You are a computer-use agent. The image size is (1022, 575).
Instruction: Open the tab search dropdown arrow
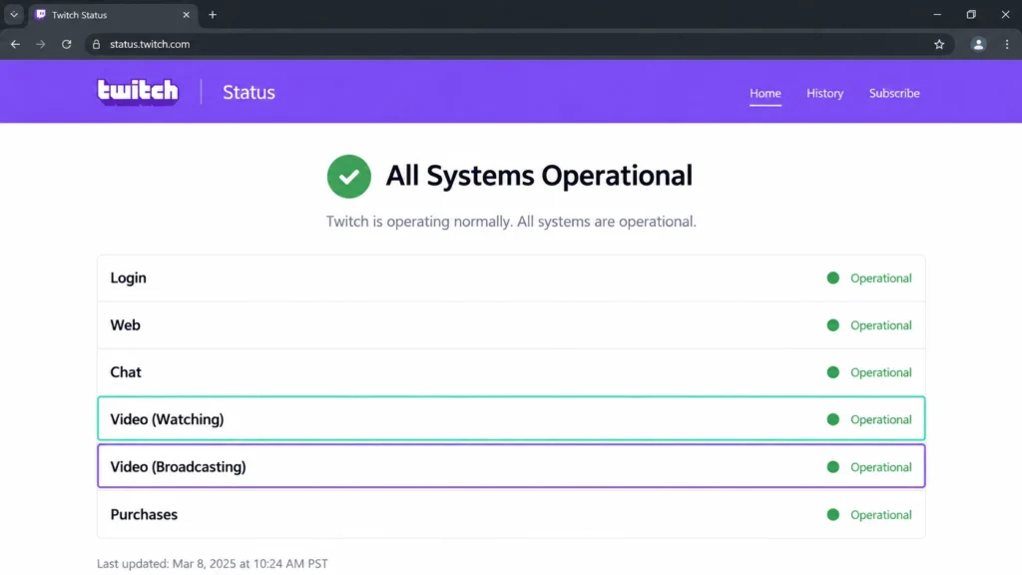(14, 14)
